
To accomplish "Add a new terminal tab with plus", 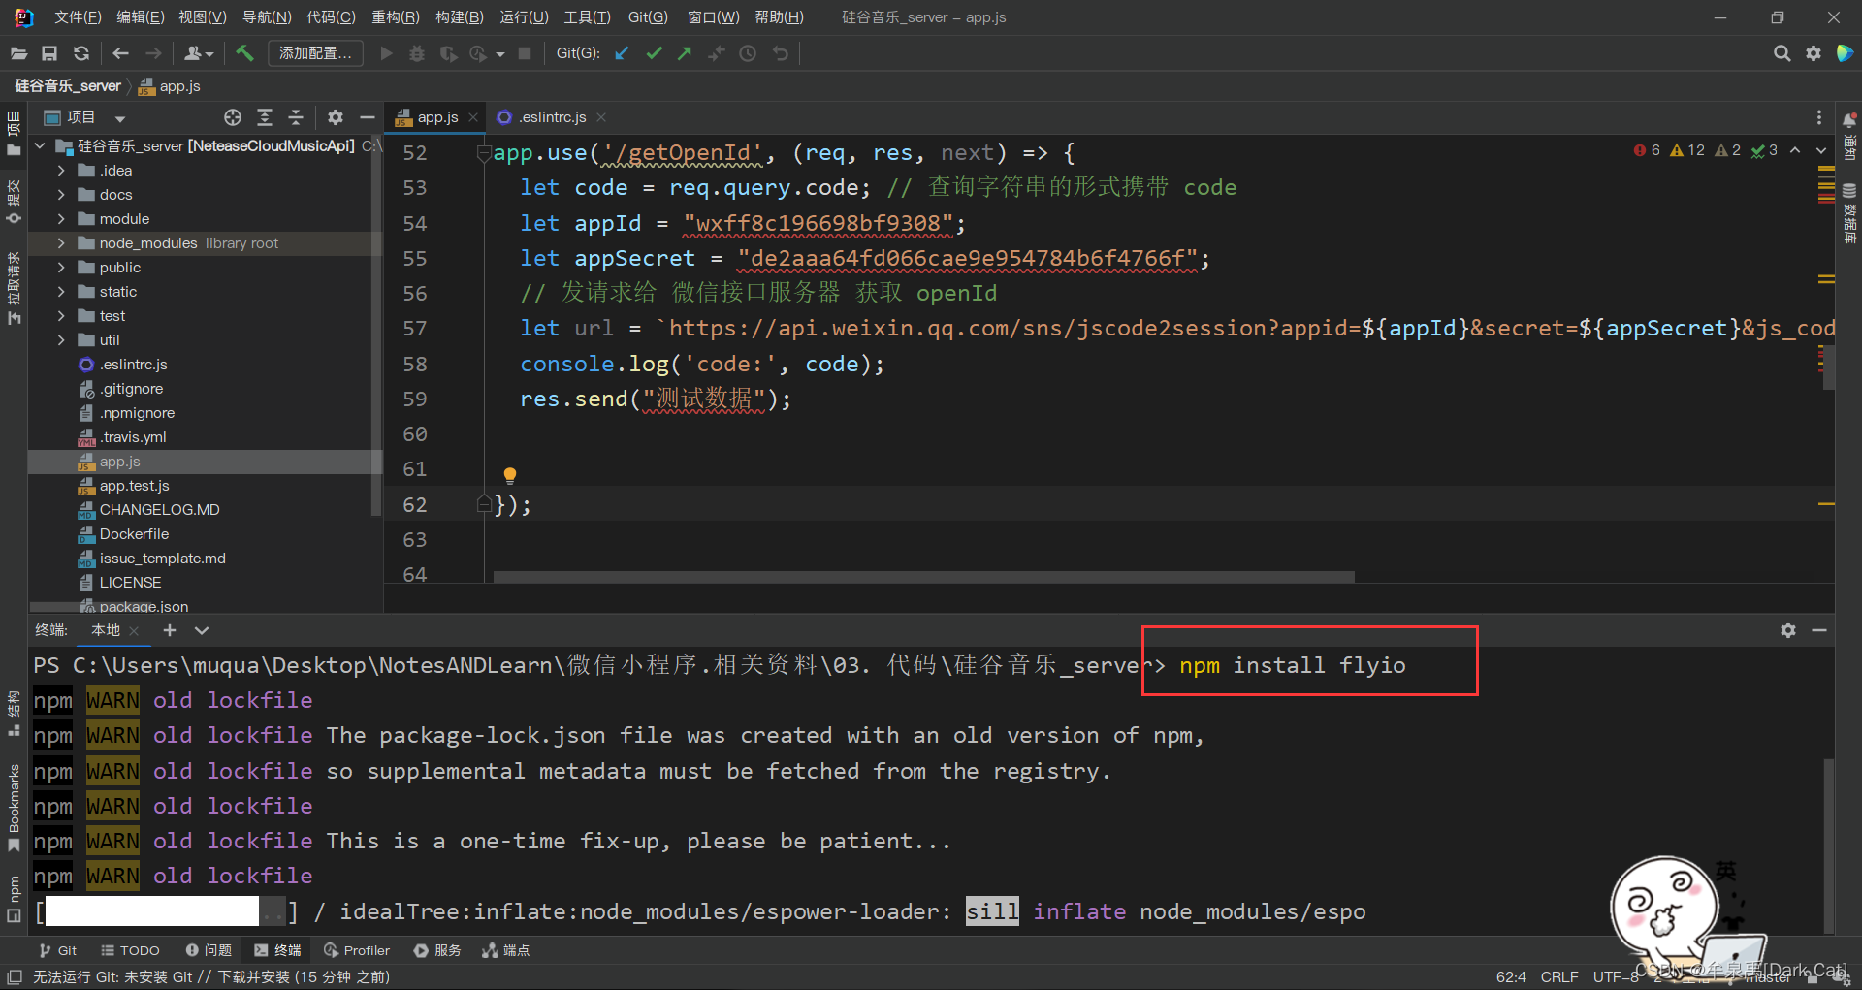I will click(170, 630).
